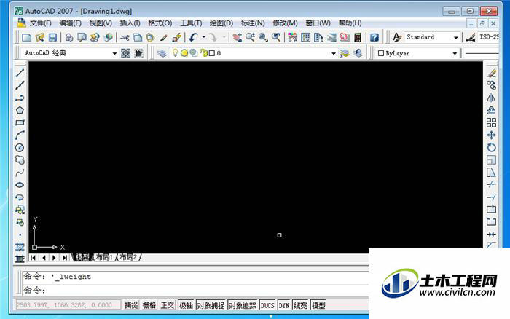The height and width of the screenshot is (319, 510).
Task: Click the Plot (print) icon
Action: 69,37
